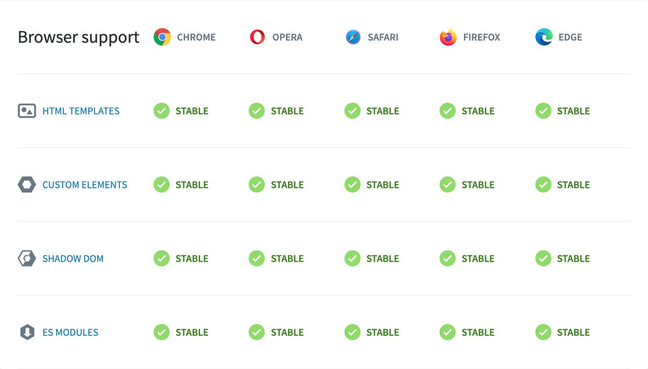Click the Firefox browser logo icon
This screenshot has width=648, height=369.
point(448,37)
